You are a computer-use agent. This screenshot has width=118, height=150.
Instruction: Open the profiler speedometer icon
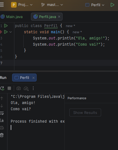pos(26,89)
